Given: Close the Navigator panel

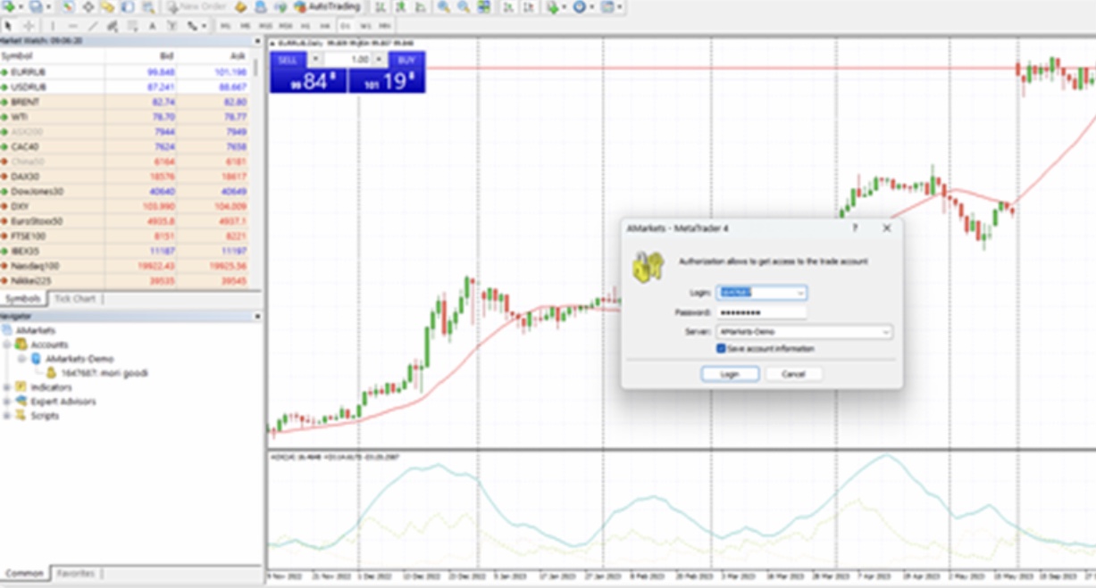Looking at the screenshot, I should (258, 316).
